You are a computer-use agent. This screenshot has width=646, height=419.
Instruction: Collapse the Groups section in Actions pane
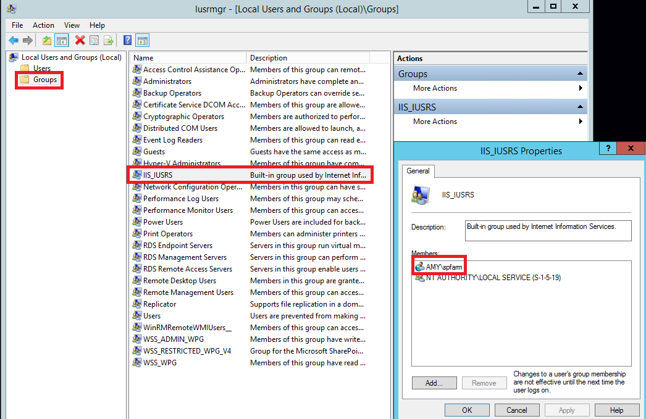[580, 73]
